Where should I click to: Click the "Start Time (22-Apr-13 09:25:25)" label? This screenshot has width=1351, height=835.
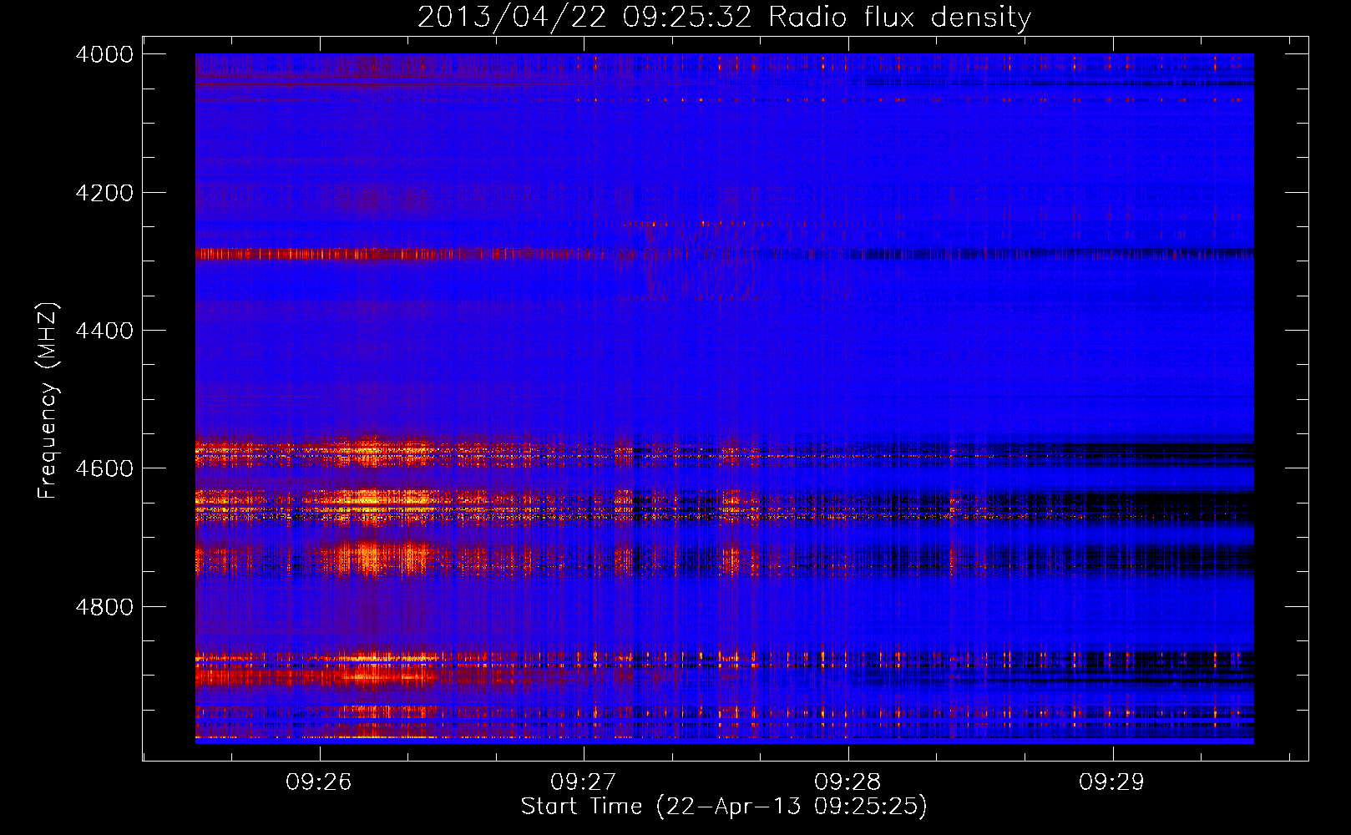point(724,807)
